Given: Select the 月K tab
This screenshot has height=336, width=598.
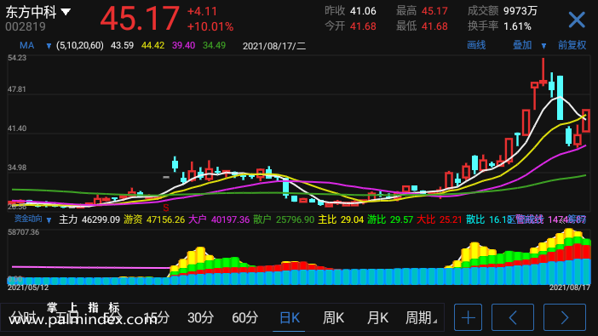Looking at the screenshot, I should (x=377, y=318).
